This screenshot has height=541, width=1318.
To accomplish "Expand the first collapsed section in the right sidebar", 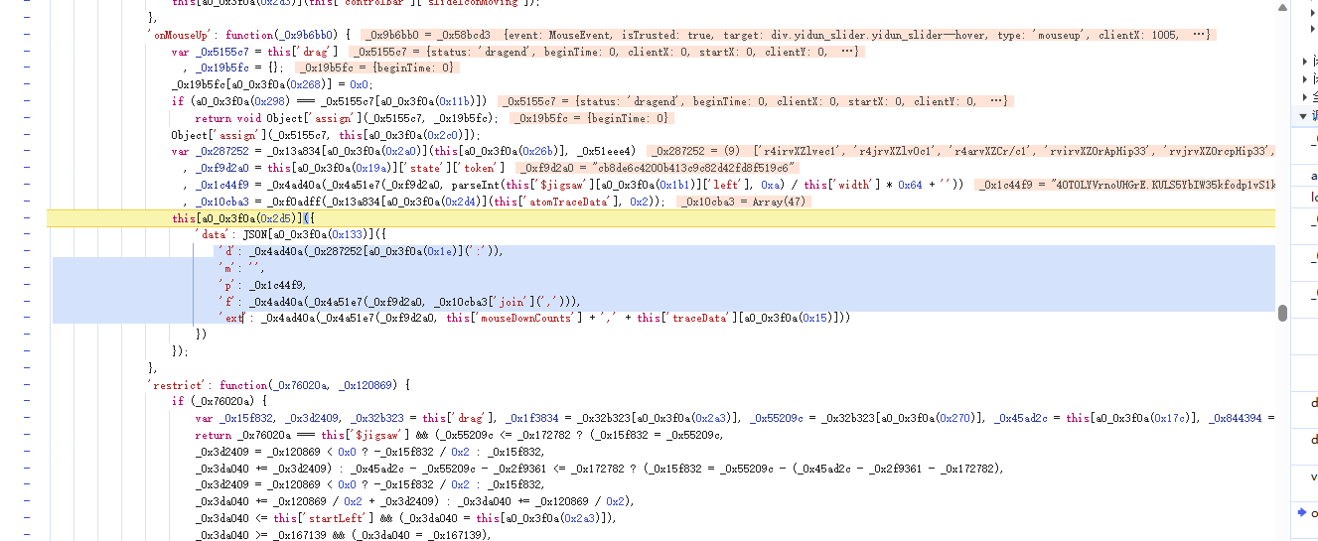I will click(1304, 62).
